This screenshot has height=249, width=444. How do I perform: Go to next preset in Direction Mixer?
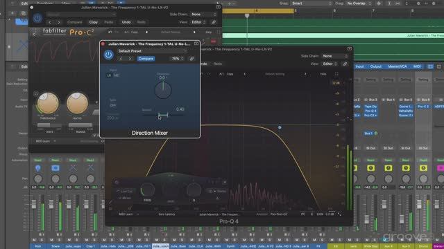[130, 59]
